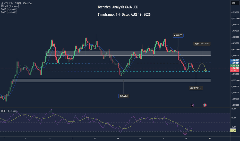
Task: Open the US flag economic event icon
Action: (x=205, y=105)
